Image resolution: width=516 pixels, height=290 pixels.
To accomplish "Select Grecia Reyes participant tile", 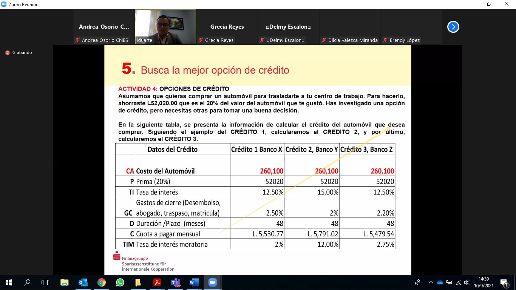I will (227, 27).
